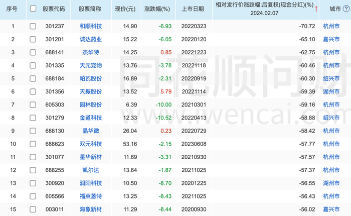Viewport: 351px width, 216px height.
Task: Tick the checkbox for 605303 园林股份
Action: (x=33, y=105)
